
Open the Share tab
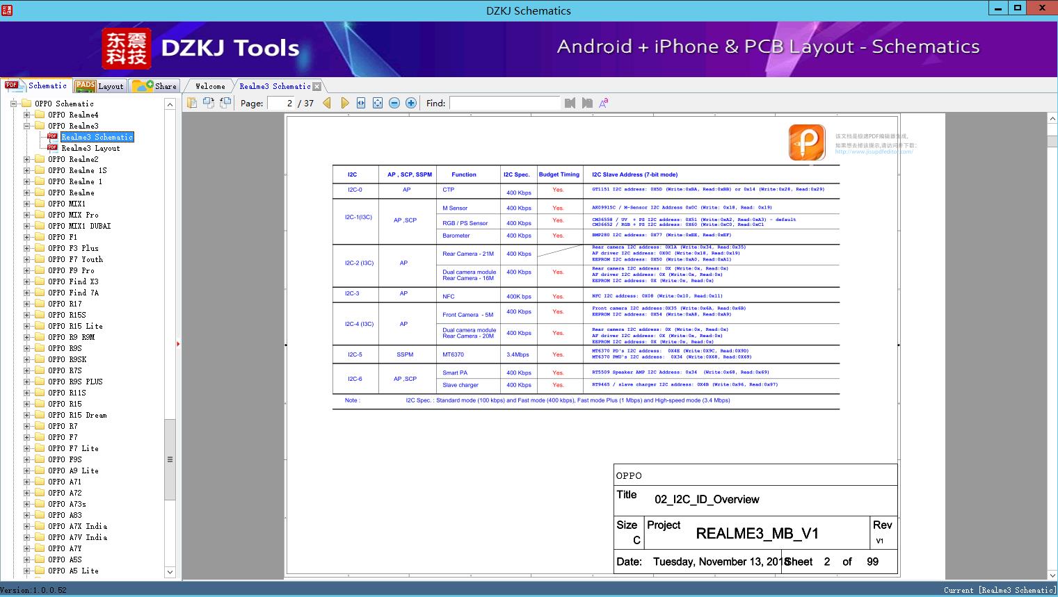(x=154, y=86)
